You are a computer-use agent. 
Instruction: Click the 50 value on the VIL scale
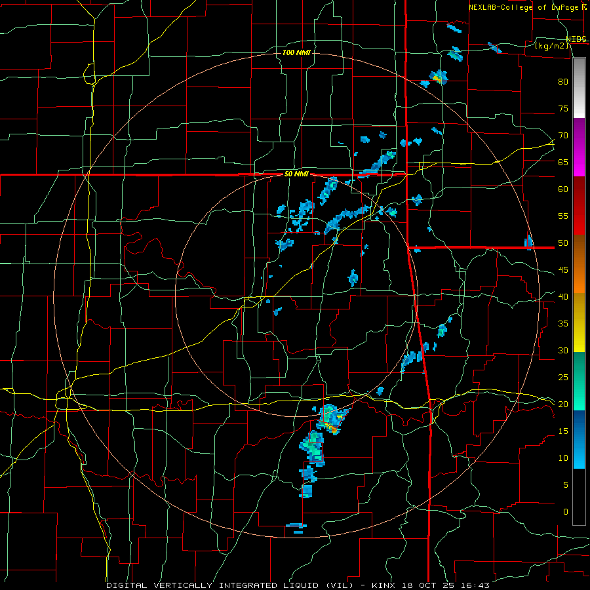(563, 243)
